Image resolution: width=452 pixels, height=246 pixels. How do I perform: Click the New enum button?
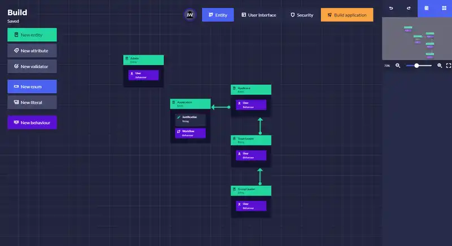tap(32, 87)
